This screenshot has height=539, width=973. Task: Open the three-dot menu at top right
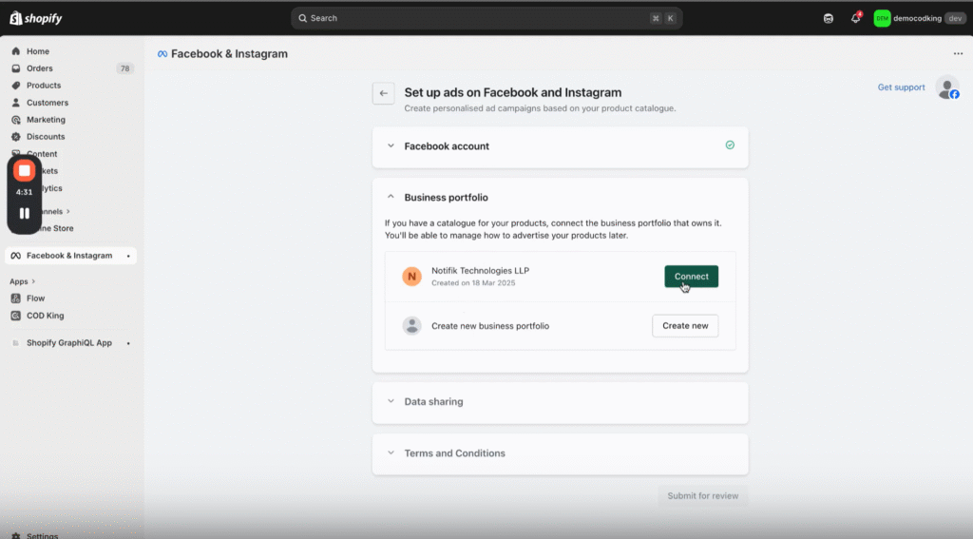click(958, 54)
